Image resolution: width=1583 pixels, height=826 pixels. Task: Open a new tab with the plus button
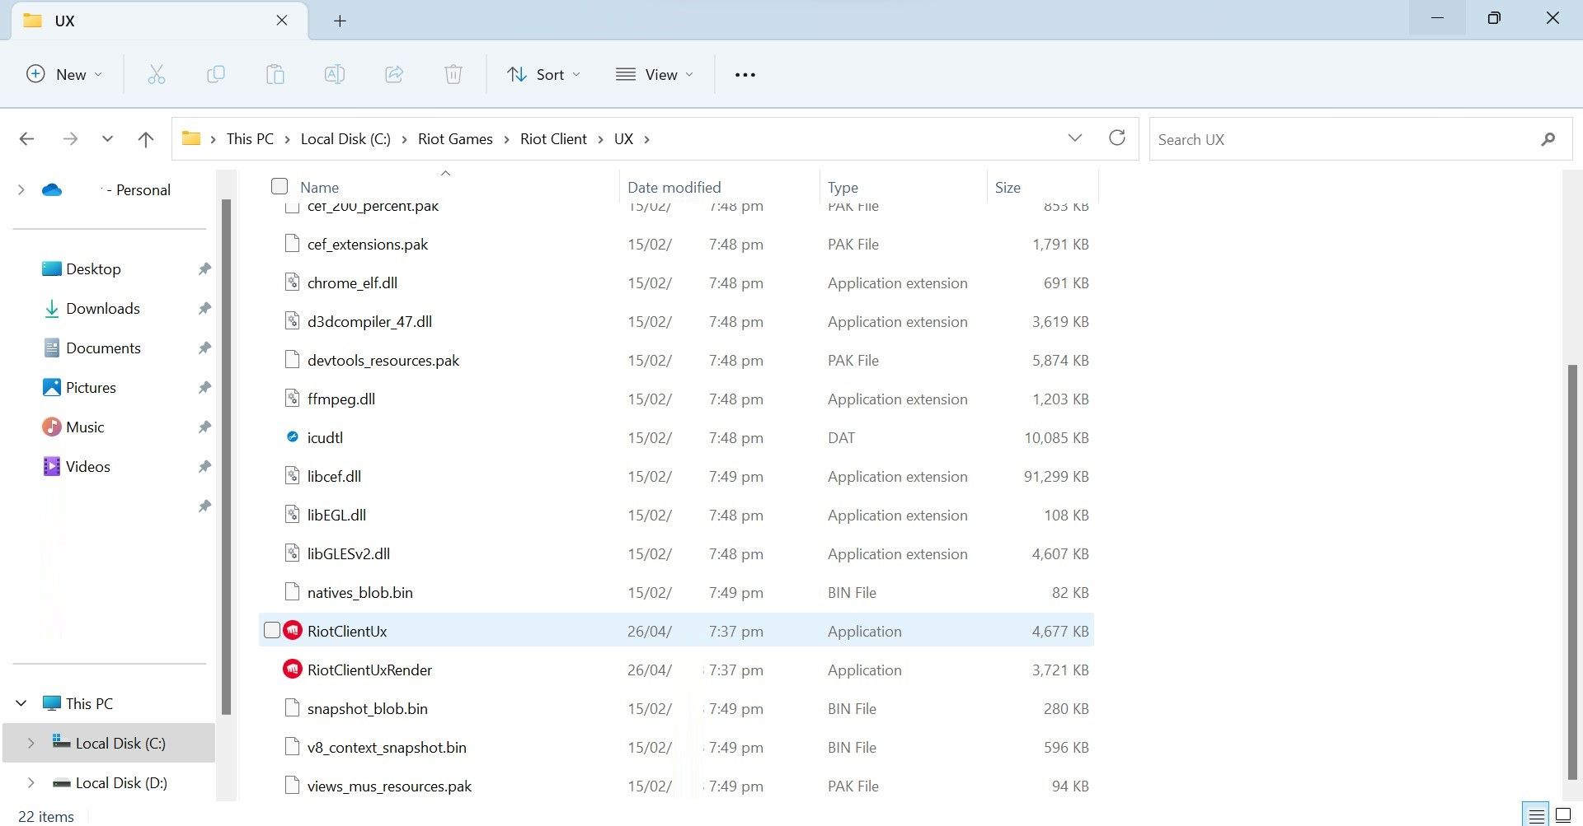[x=340, y=21]
